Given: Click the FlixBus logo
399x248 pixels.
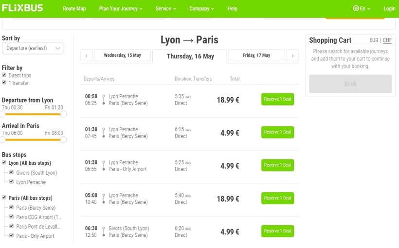Looking at the screenshot, I should pyautogui.click(x=22, y=8).
